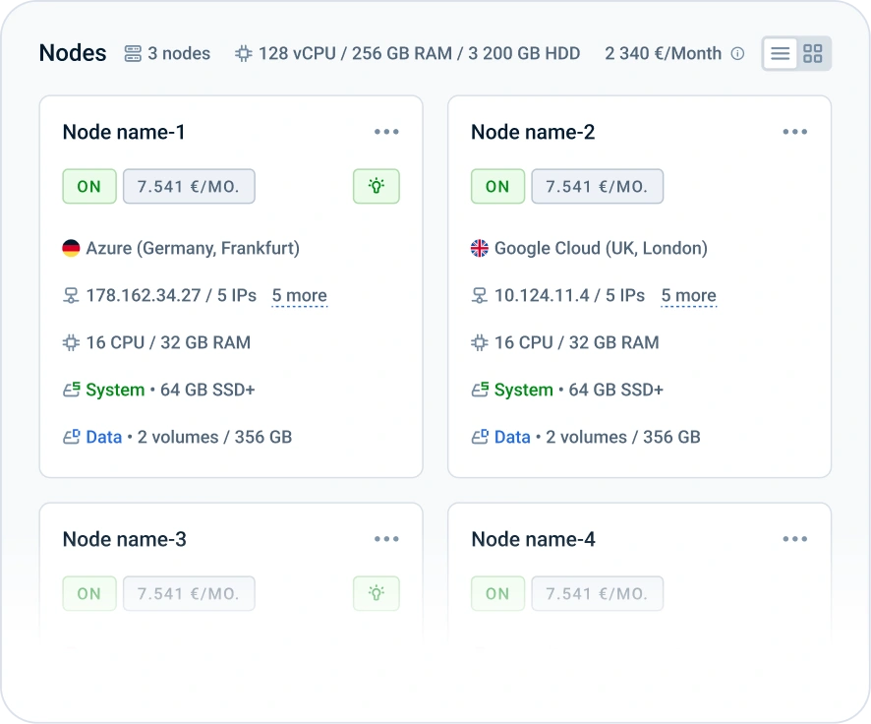Screen dimensions: 871x724
Task: Click 16 CPU / 32 GB RAM on Node name-1
Action: [168, 343]
